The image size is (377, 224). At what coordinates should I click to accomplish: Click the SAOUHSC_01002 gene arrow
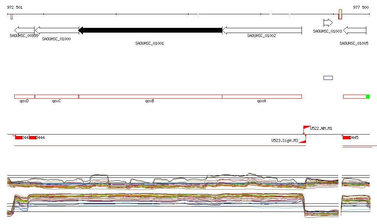click(262, 30)
